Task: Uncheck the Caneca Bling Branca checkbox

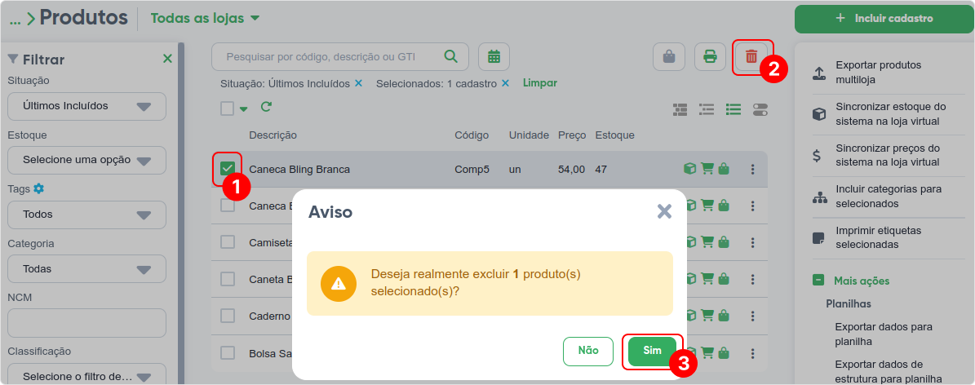Action: pos(228,169)
